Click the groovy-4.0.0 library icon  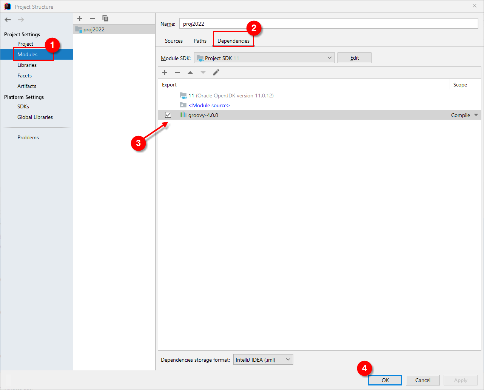183,115
